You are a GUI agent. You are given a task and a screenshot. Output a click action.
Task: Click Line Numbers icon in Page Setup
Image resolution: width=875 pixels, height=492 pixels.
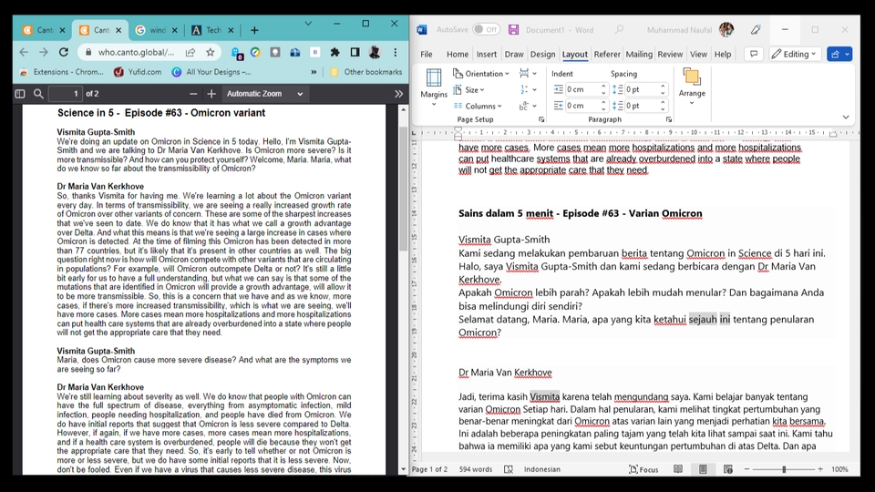tap(528, 90)
